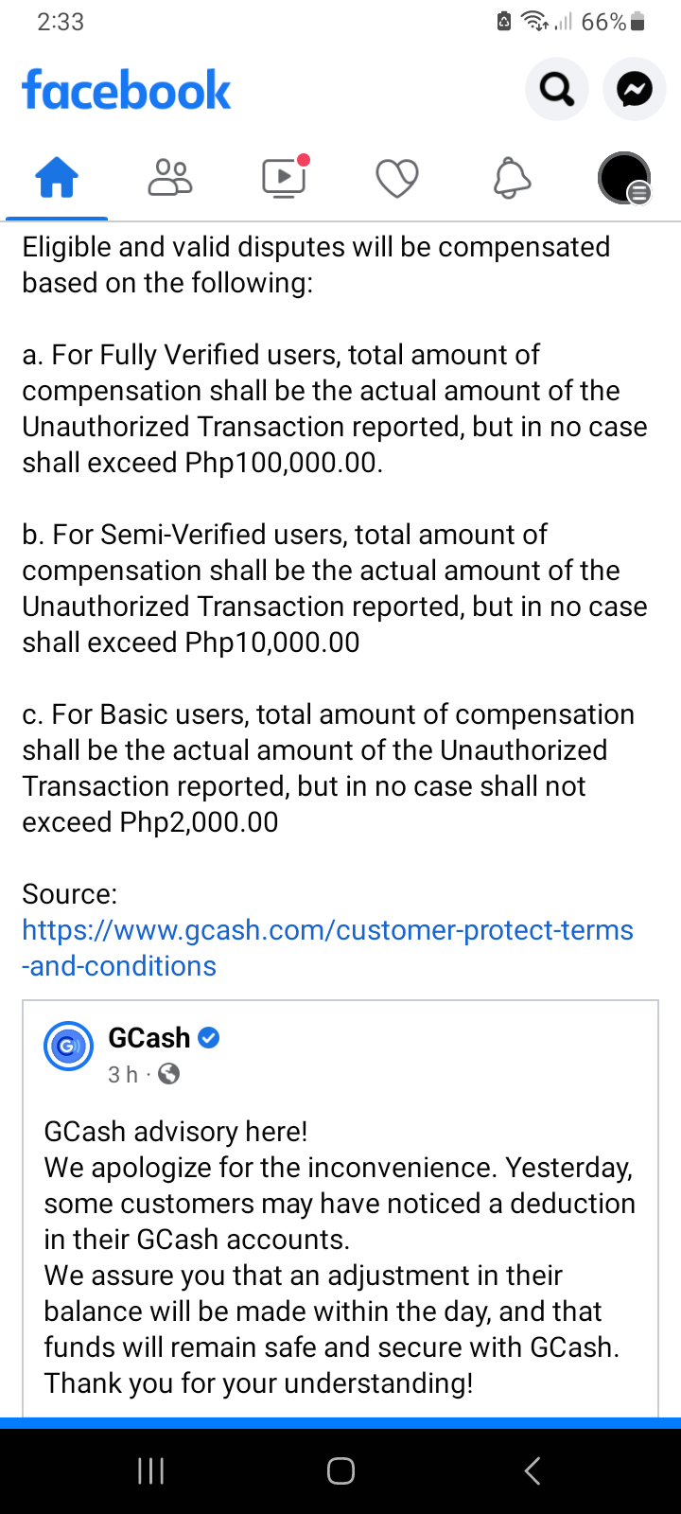
Task: Open the Notifications bell tab
Action: 512,178
